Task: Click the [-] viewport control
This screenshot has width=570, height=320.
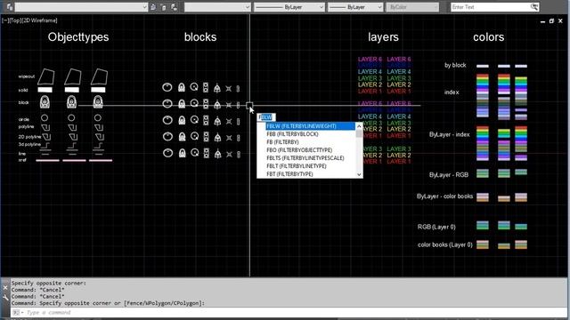Action: [x=4, y=20]
